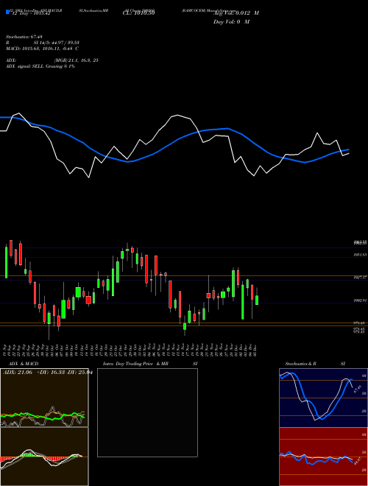
Task: Click the 'Day Vol: 0 M' value
Action: (x=231, y=21)
